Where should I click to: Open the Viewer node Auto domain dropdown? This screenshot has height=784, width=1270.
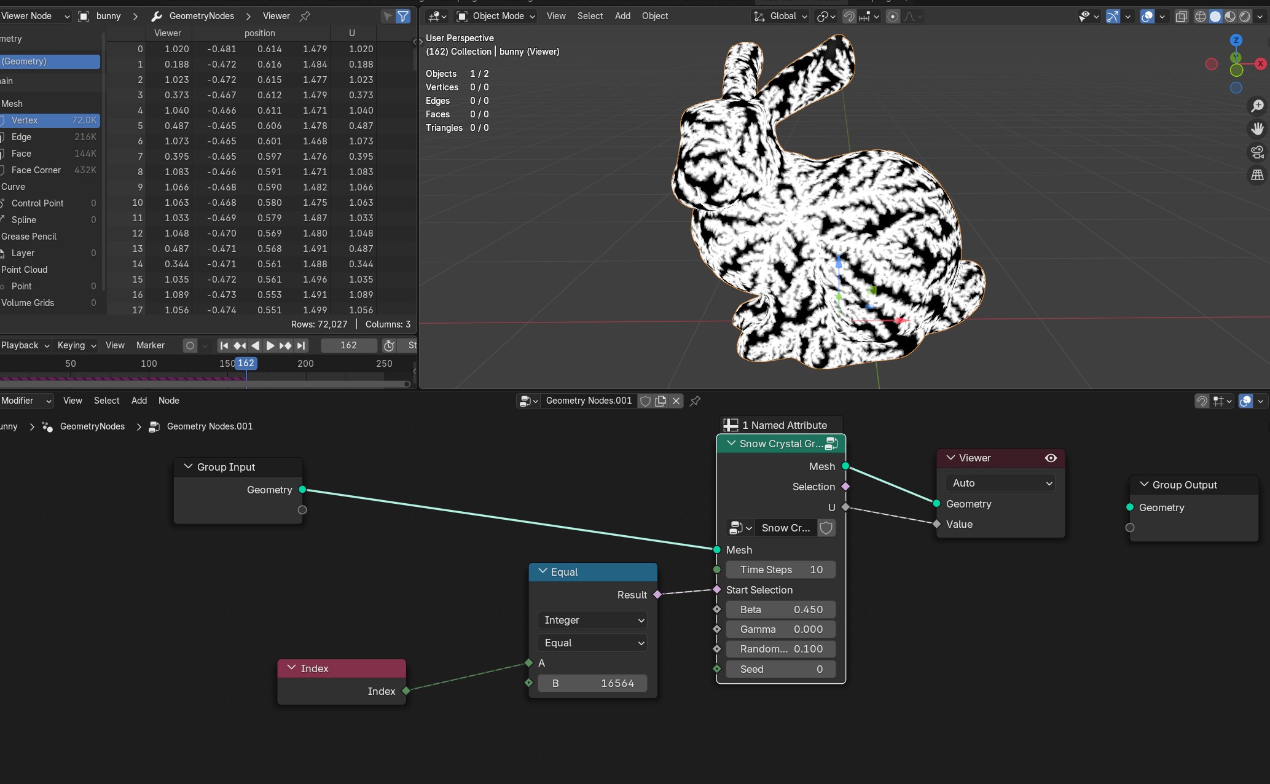click(1000, 483)
